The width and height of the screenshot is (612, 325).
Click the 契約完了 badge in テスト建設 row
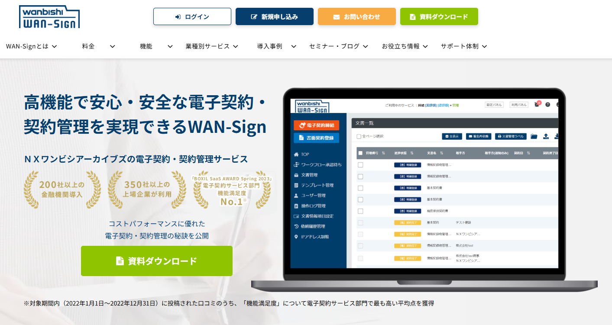[x=408, y=222]
